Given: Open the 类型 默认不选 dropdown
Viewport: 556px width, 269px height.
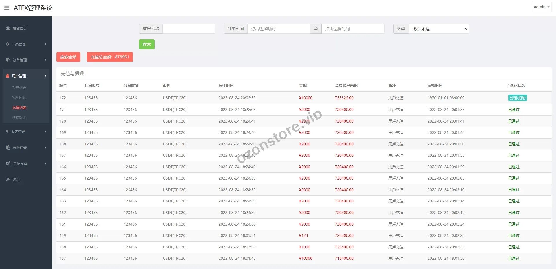Looking at the screenshot, I should pyautogui.click(x=439, y=29).
